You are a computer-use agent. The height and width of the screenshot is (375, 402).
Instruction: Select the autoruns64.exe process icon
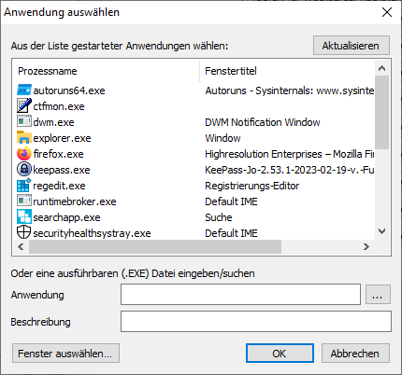click(x=24, y=90)
